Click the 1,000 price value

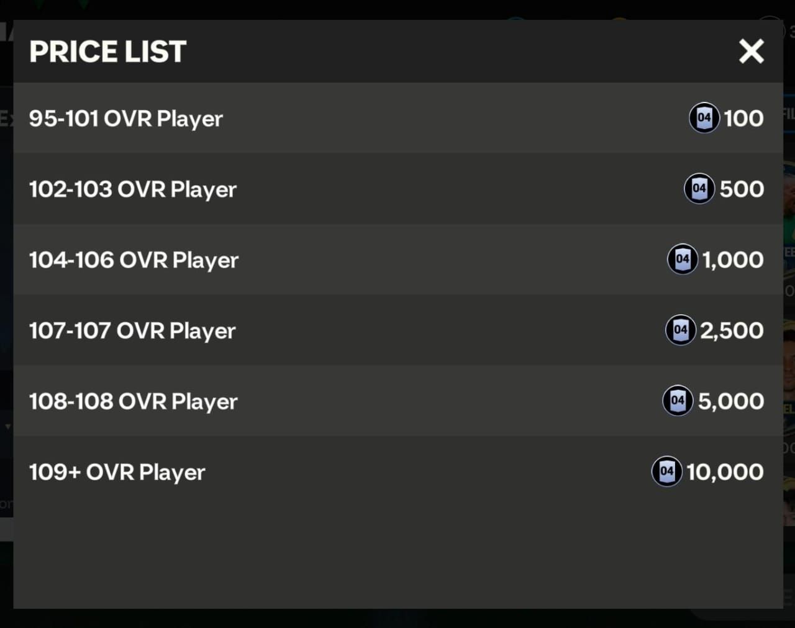[x=733, y=260]
